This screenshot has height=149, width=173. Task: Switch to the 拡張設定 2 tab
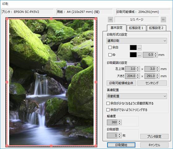click(x=156, y=28)
